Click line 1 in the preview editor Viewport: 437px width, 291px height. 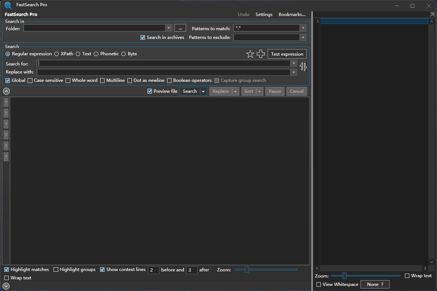(x=374, y=21)
